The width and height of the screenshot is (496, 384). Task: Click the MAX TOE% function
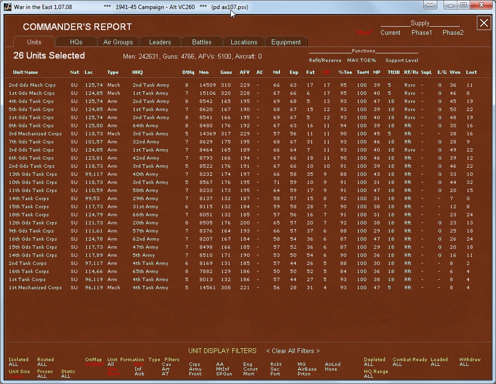[362, 61]
